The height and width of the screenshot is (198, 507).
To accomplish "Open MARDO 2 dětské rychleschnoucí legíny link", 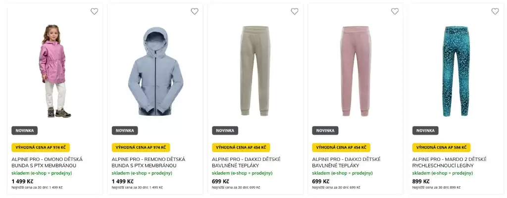I will pos(449,162).
